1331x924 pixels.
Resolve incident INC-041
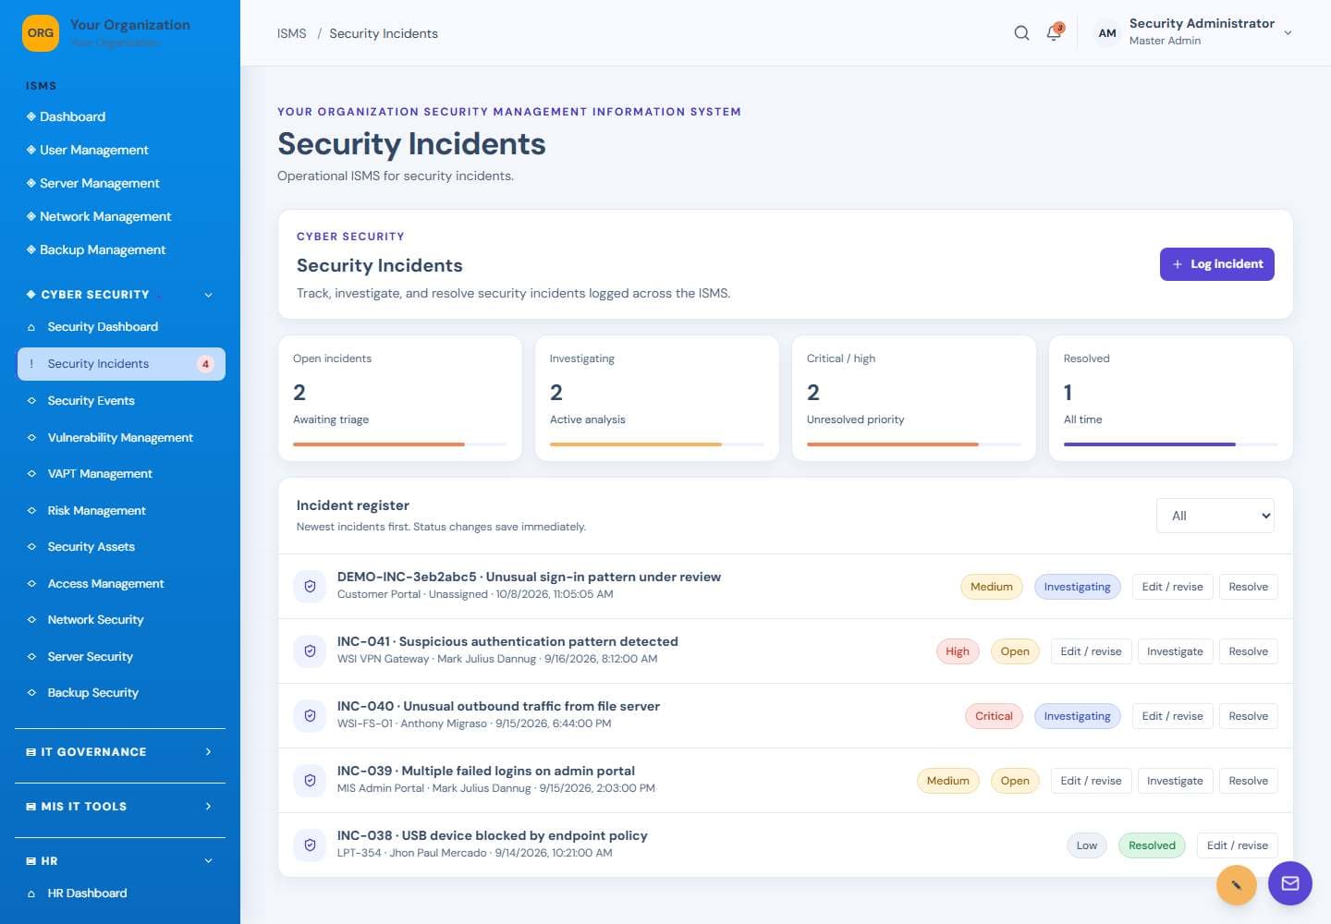pyautogui.click(x=1248, y=651)
